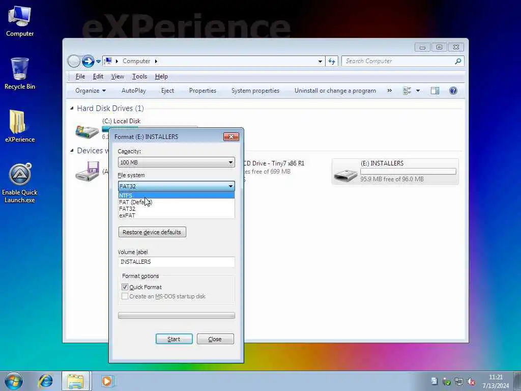Open the Edit menu
This screenshot has height=391, width=521.
coord(98,76)
